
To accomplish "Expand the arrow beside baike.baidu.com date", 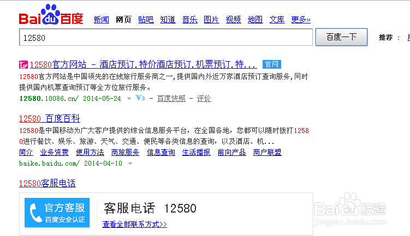I will (130, 164).
